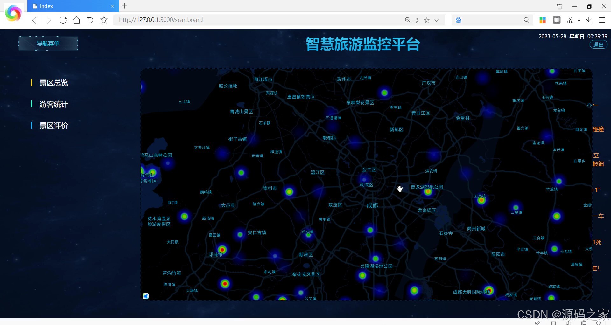Click the 花水湾温泉旅游度假区 label
The width and height of the screenshot is (611, 325).
tap(159, 221)
